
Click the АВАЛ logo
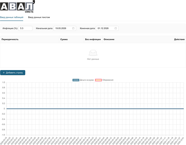click(17, 7)
